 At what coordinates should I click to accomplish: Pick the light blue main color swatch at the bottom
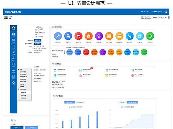(x=32, y=128)
